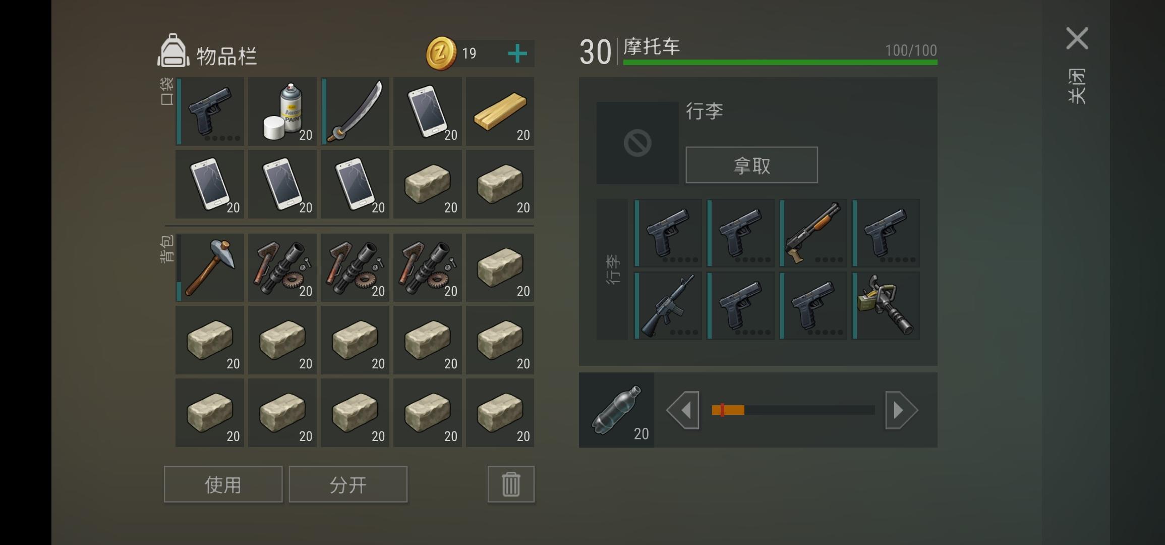The image size is (1165, 545).
Task: Add coins with the plus button
Action: pyautogui.click(x=517, y=53)
